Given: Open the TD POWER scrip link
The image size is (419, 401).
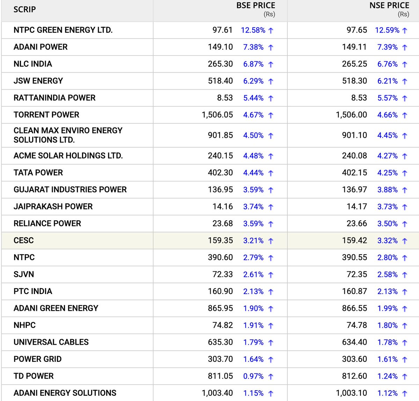Looking at the screenshot, I should 34,376.
